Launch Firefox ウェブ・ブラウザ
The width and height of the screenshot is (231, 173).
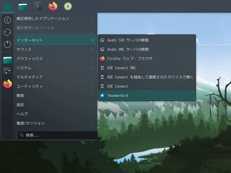[x=147, y=59]
